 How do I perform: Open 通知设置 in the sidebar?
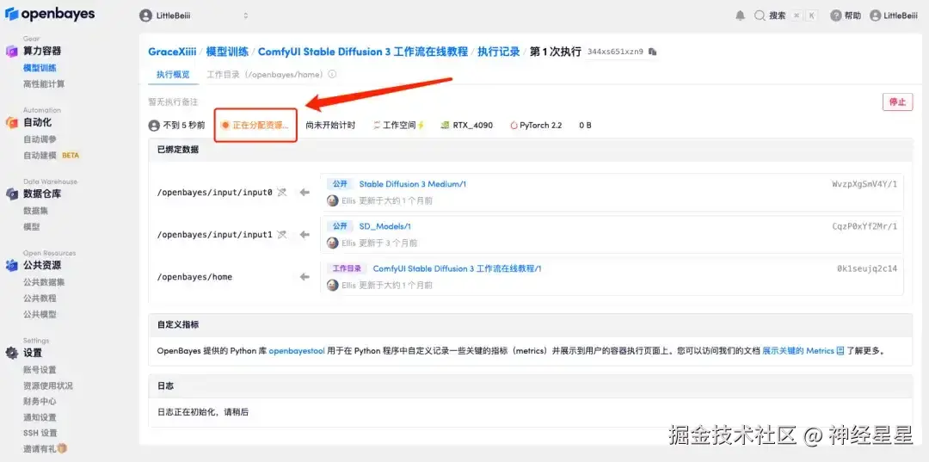coord(40,417)
